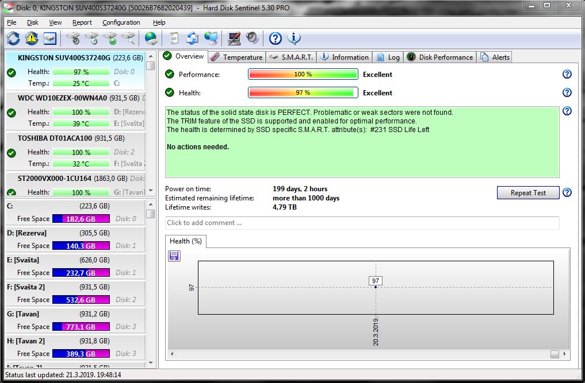The image size is (585, 383).
Task: Click the speaker sound toolbar icon
Action: click(253, 38)
